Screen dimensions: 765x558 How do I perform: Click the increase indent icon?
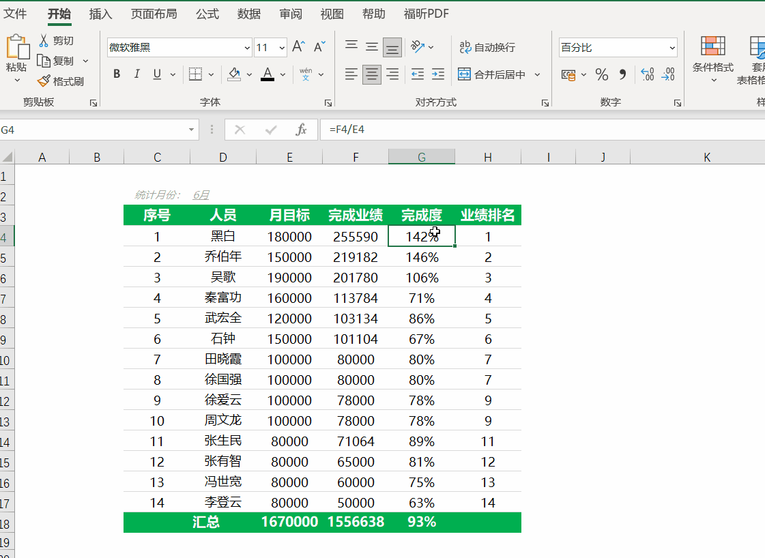[x=438, y=74]
